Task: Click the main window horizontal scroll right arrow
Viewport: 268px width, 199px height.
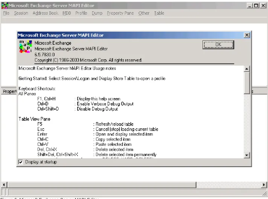Action: click(264, 185)
